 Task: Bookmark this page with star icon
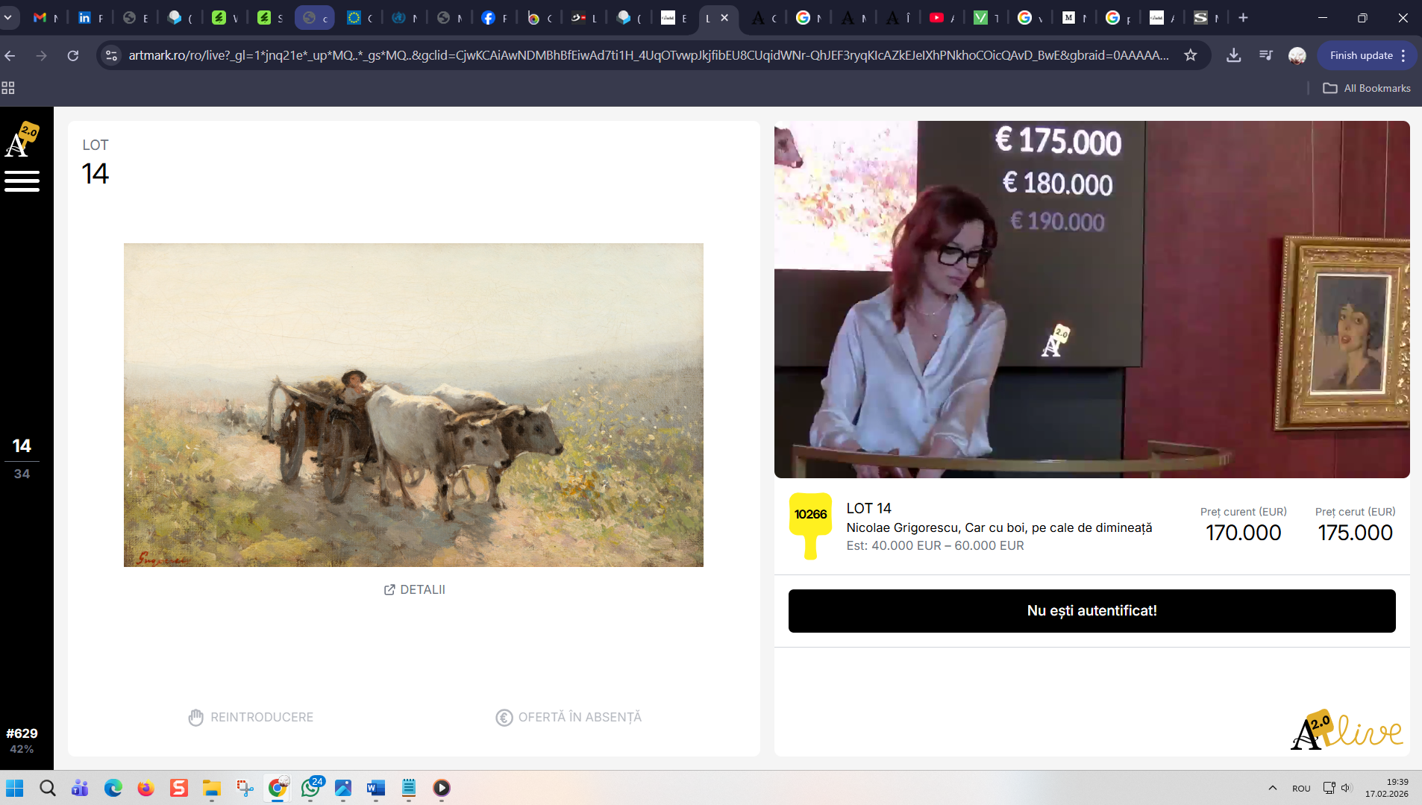[1191, 55]
